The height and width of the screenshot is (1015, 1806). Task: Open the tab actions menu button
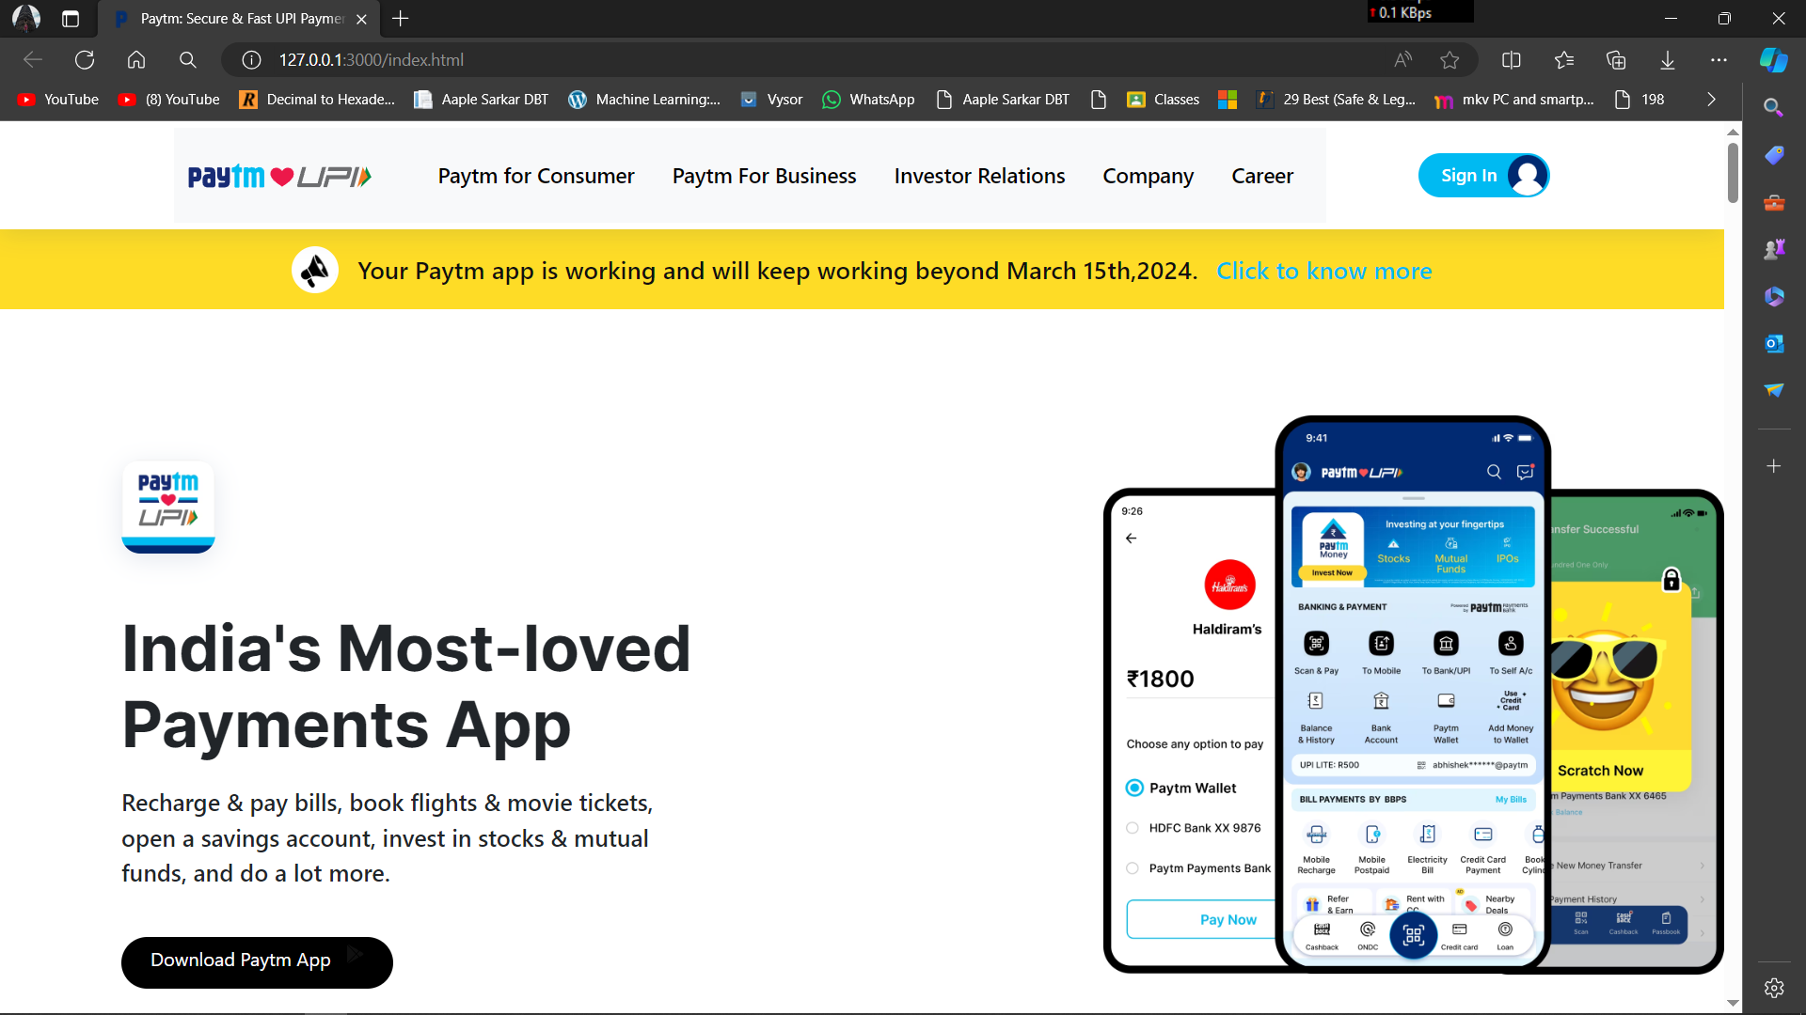coord(71,19)
